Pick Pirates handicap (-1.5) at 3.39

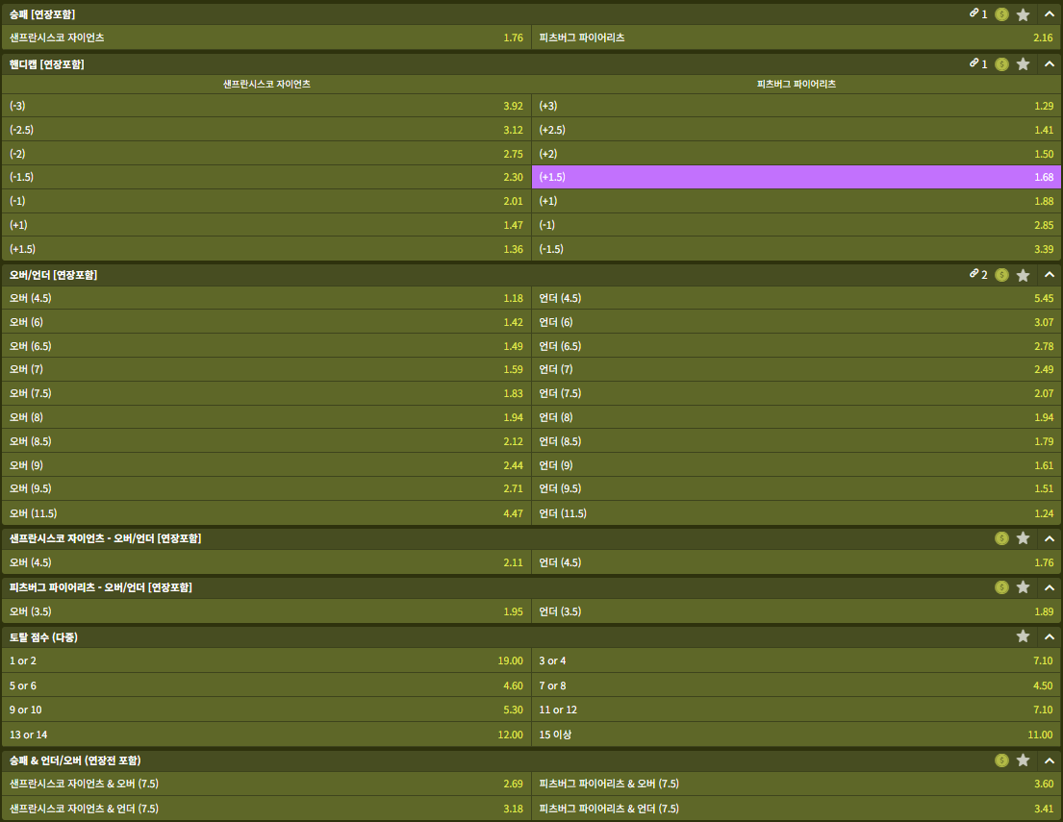[x=797, y=249]
